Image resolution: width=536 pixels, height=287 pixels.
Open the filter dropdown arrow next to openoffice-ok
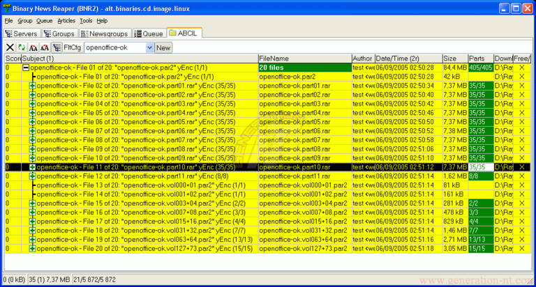point(149,47)
